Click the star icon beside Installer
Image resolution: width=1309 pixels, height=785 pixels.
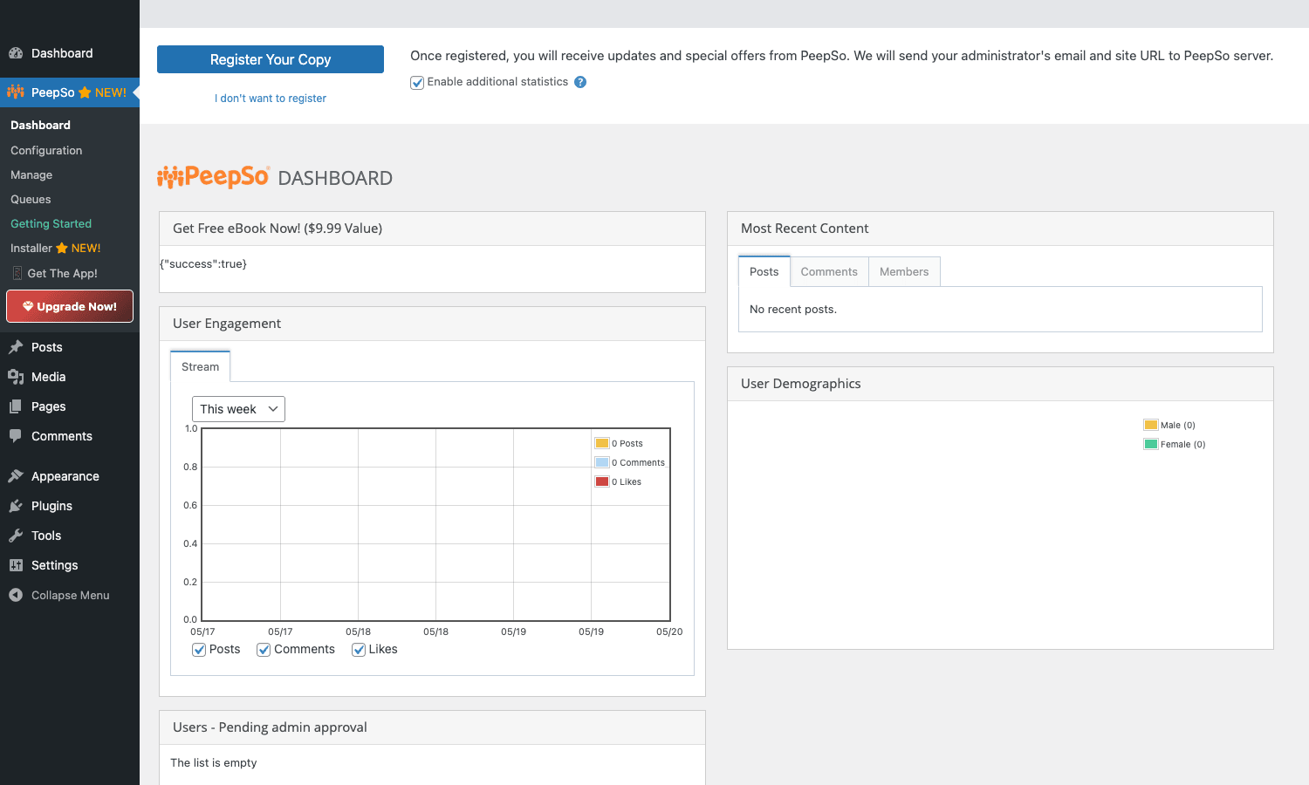(x=62, y=249)
